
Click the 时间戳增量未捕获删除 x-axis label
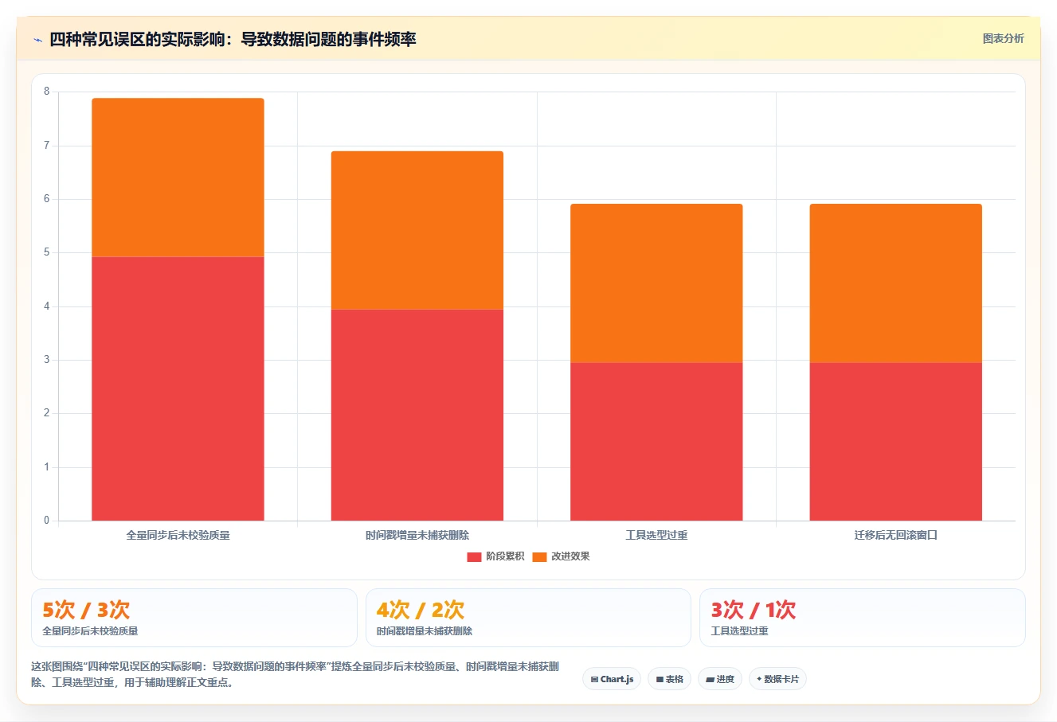coord(417,535)
